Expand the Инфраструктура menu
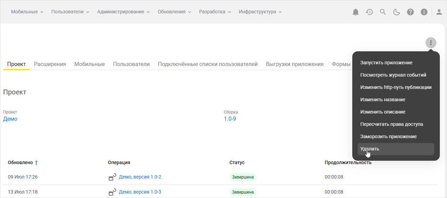Viewport: 447px width, 198px height. (260, 12)
